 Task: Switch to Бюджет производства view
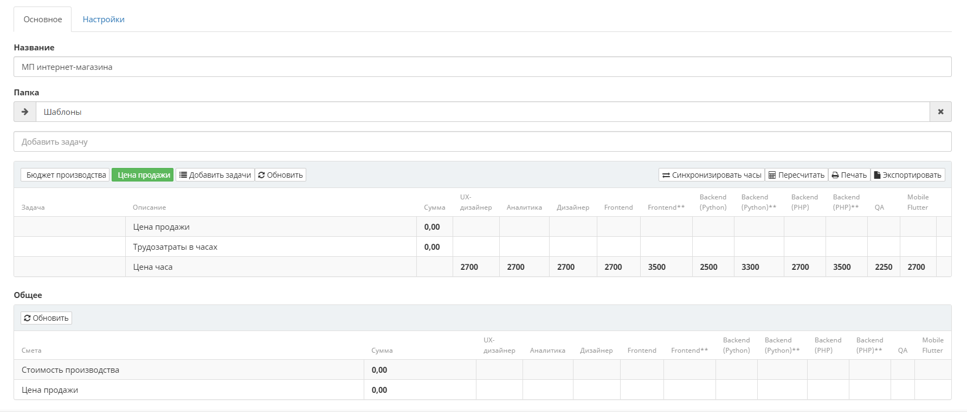click(66, 175)
